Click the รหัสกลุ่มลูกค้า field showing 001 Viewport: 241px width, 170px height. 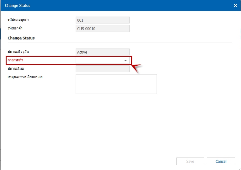point(102,20)
